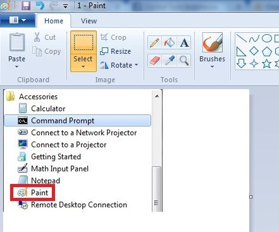The image size is (279, 232).
Task: Open the Customize Quick Access Toolbar dropdown
Action: coord(66,6)
